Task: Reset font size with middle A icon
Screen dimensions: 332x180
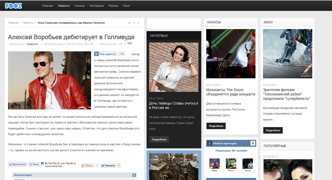Action: (134, 23)
